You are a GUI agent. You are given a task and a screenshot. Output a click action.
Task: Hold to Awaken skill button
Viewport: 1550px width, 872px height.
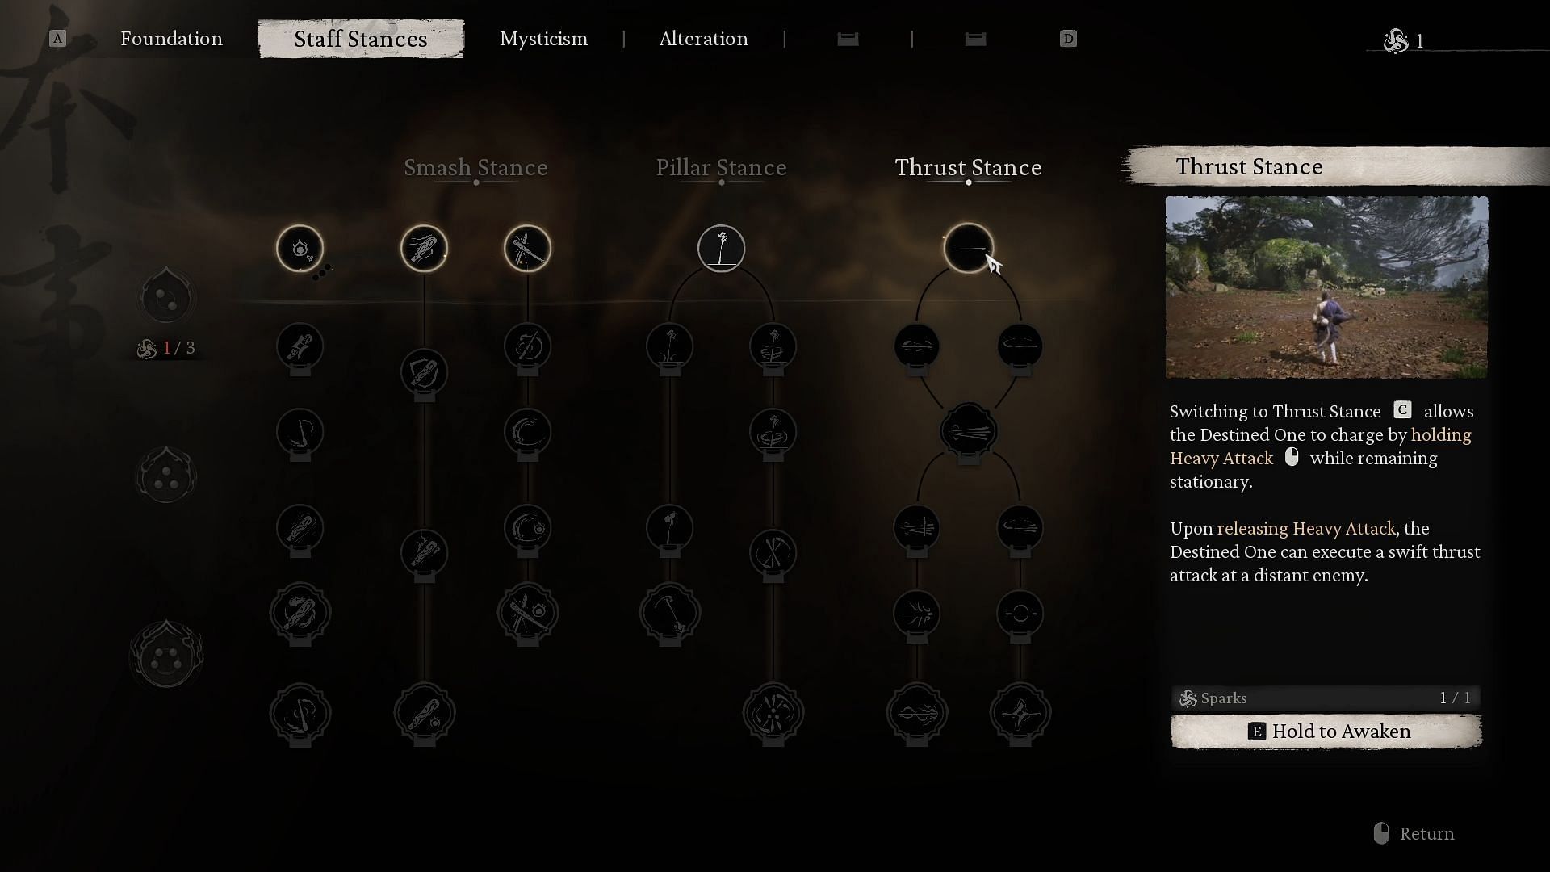[x=1327, y=732]
